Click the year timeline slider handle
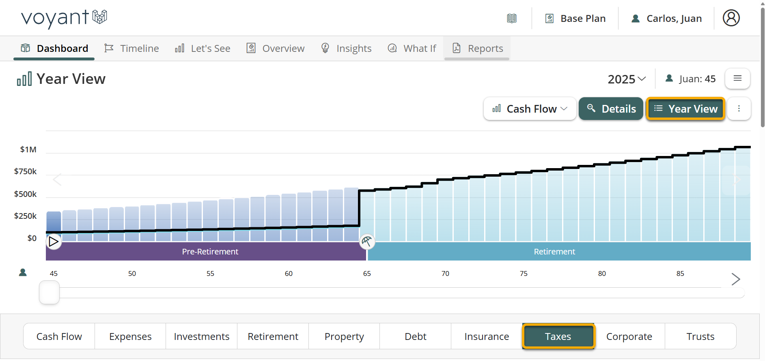This screenshot has height=361, width=765. point(50,292)
